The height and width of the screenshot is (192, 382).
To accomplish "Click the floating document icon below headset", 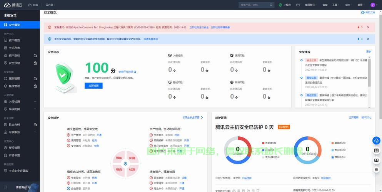I will [x=376, y=151].
